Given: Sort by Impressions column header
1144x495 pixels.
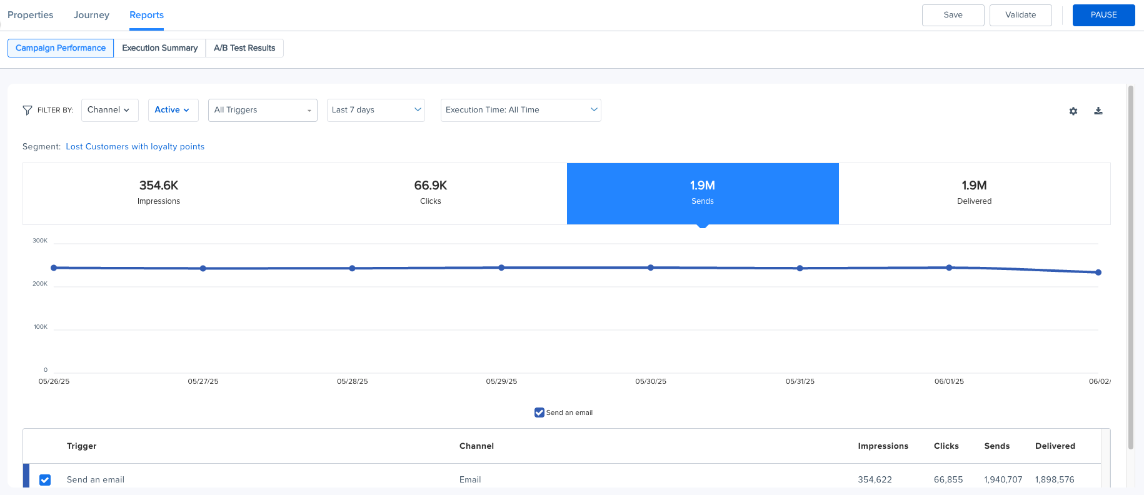Looking at the screenshot, I should (883, 446).
